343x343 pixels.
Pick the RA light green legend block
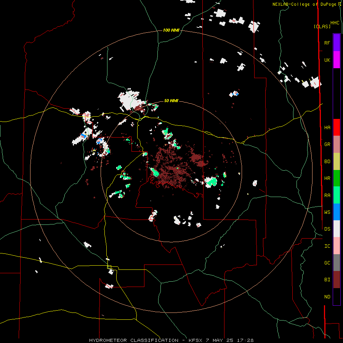click(337, 195)
